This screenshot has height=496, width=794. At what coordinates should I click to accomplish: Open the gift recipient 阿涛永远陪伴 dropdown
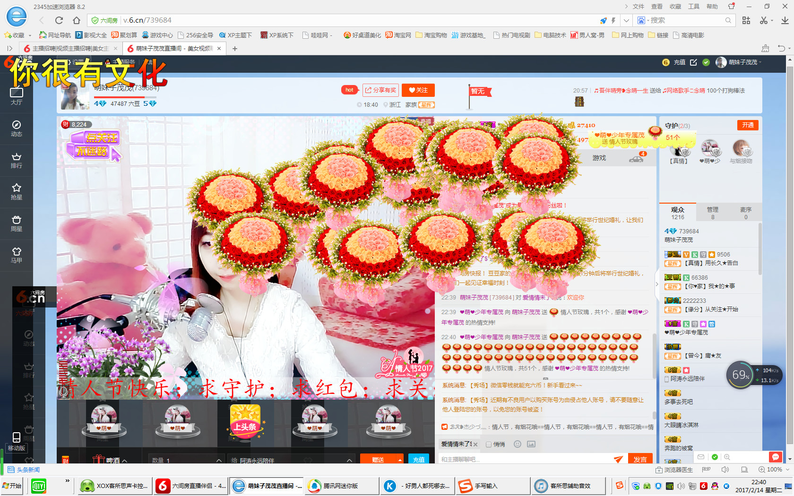tap(292, 460)
